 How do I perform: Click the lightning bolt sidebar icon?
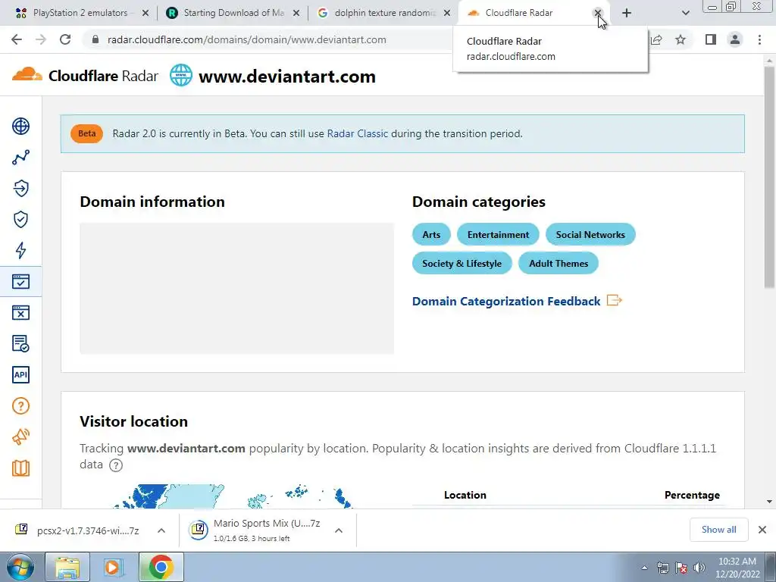[x=20, y=250]
